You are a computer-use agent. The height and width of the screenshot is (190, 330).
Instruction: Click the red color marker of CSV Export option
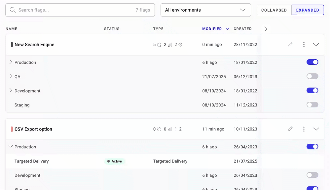tap(12, 129)
